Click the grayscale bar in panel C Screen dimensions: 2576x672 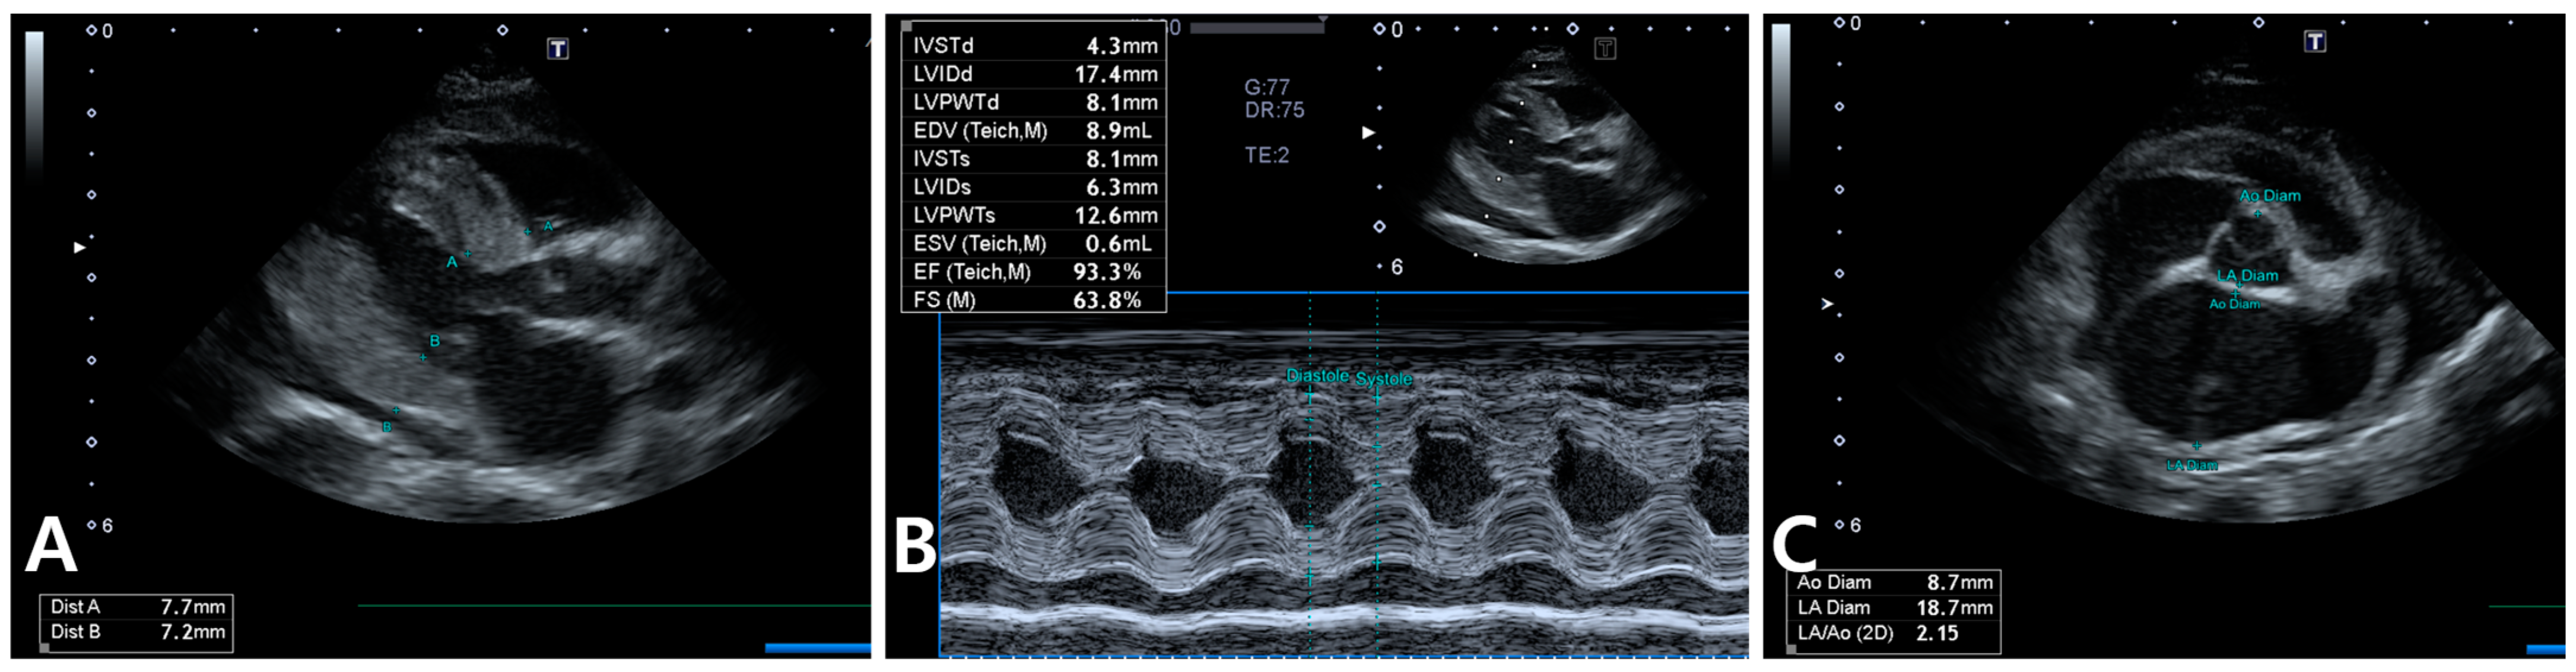tap(1780, 95)
